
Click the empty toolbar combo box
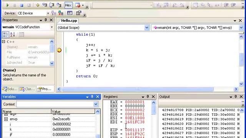tap(122, 5)
